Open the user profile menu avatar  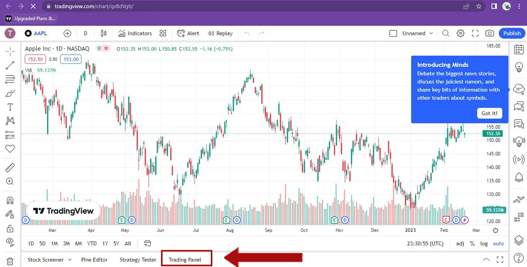point(10,34)
